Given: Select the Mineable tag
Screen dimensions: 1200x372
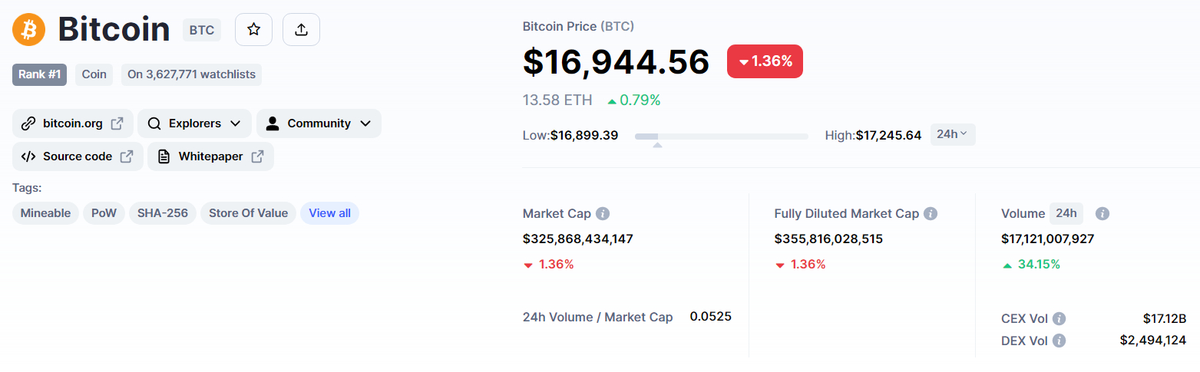Looking at the screenshot, I should coord(45,213).
